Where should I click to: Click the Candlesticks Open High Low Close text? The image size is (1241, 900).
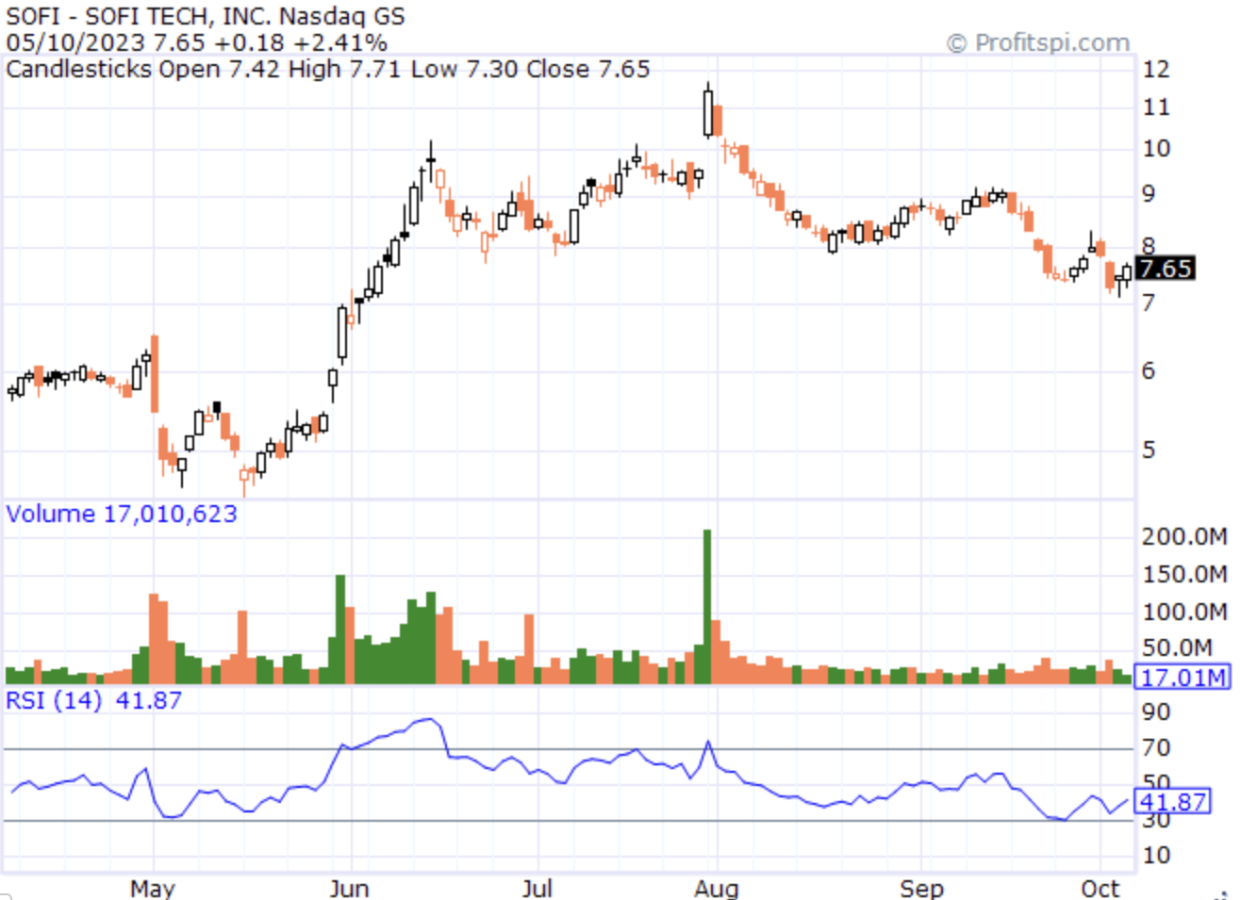327,69
